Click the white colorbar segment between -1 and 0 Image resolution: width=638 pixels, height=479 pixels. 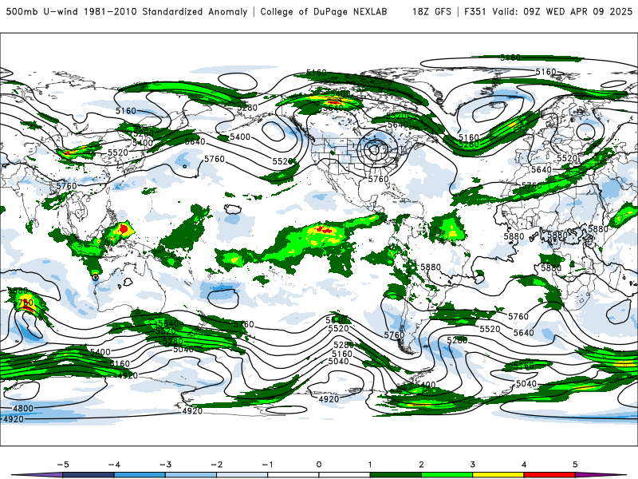click(x=293, y=475)
